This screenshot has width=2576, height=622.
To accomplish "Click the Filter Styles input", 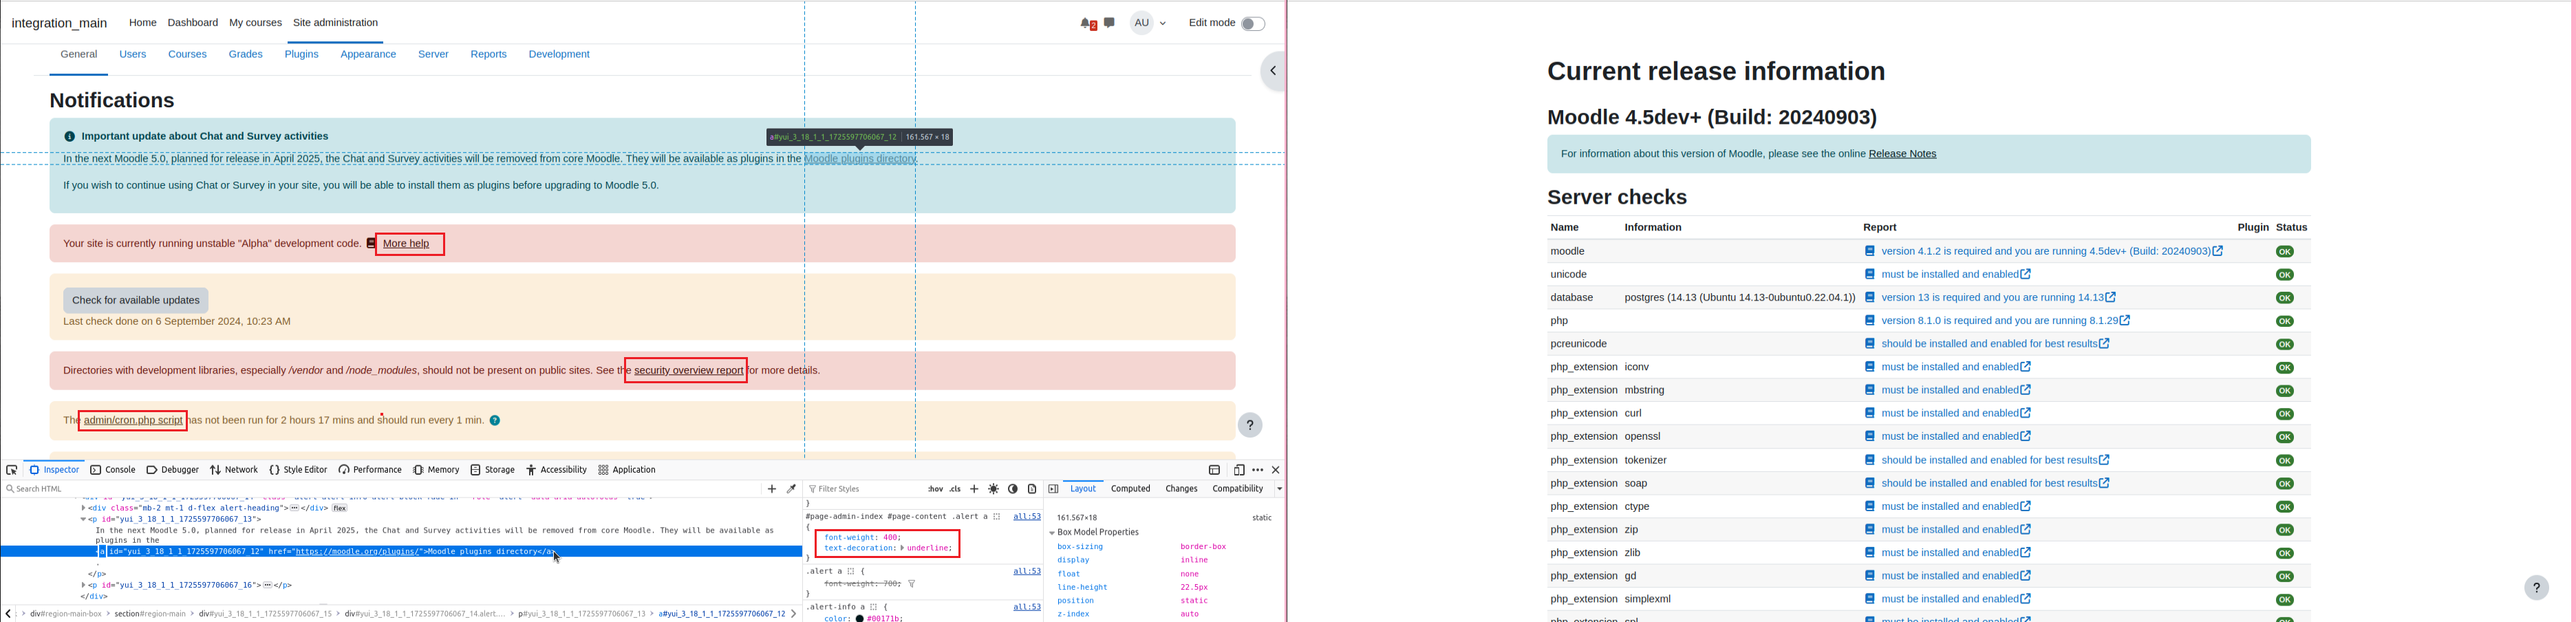I will [x=865, y=489].
